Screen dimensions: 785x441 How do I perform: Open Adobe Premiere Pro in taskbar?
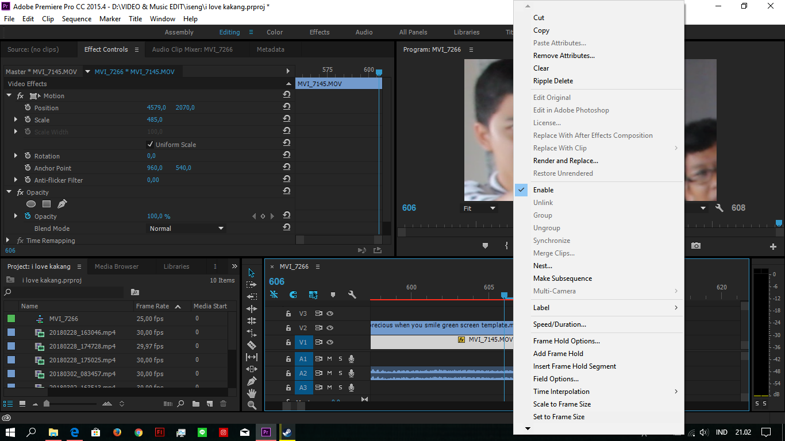tap(265, 432)
